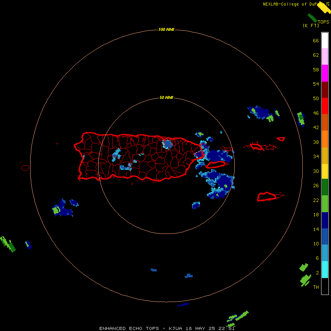Click the navy echo cluster northeast near range ring
This screenshot has width=331, height=331.
(x=261, y=113)
